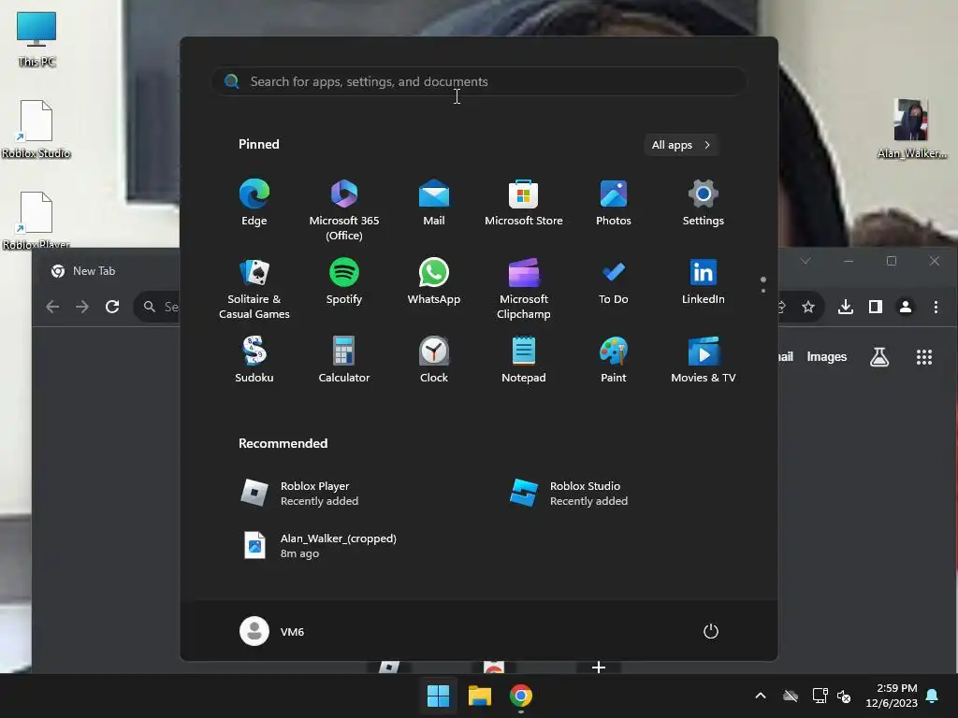Open Settings from pinned apps
This screenshot has height=718, width=958.
[x=704, y=203]
